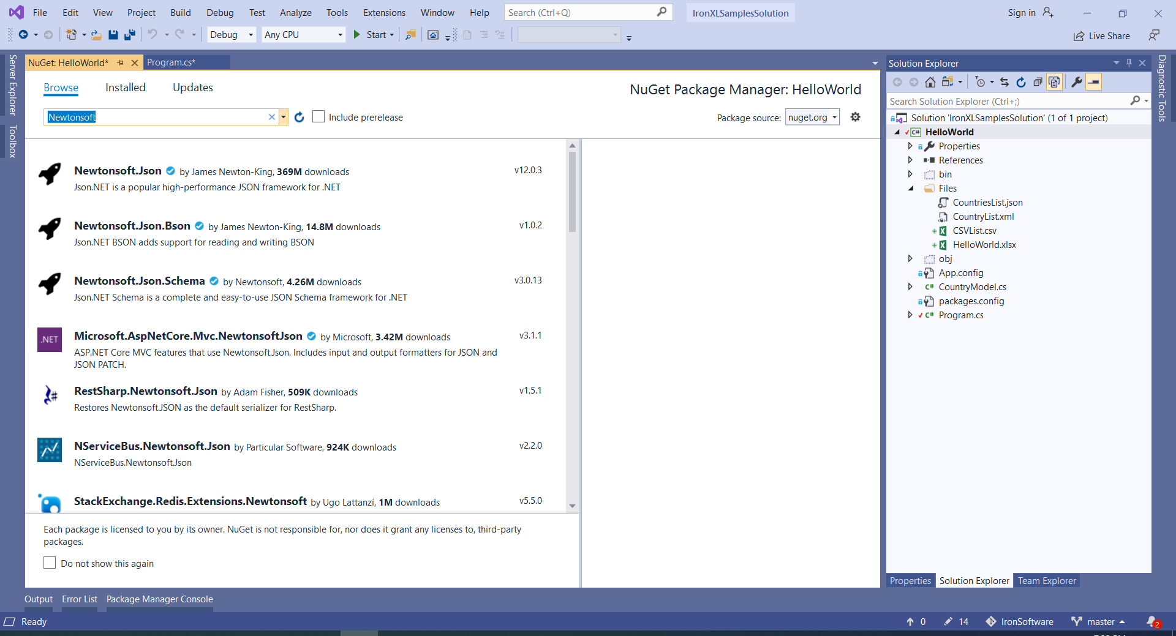
Task: Clear the Newtonsoft search text
Action: [x=272, y=117]
